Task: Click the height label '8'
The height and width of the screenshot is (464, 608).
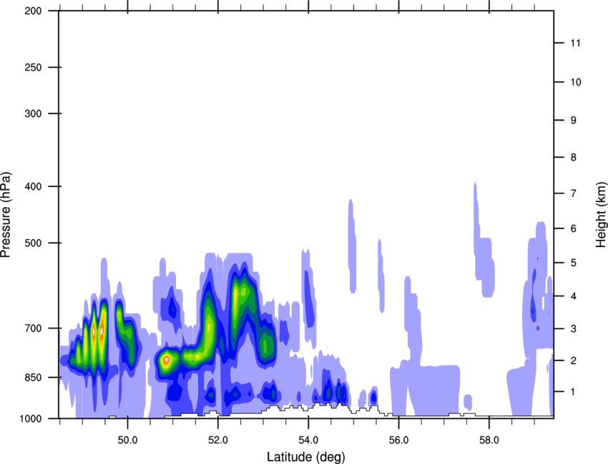Action: coord(574,157)
